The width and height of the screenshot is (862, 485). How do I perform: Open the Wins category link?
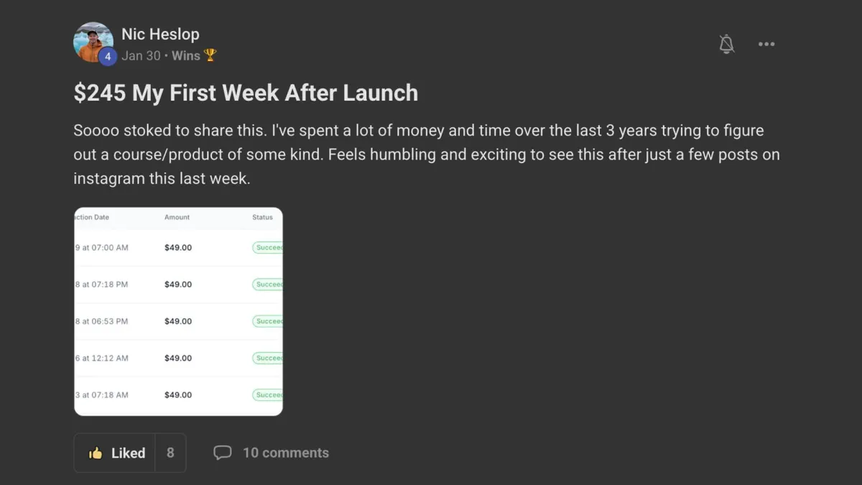(x=185, y=55)
